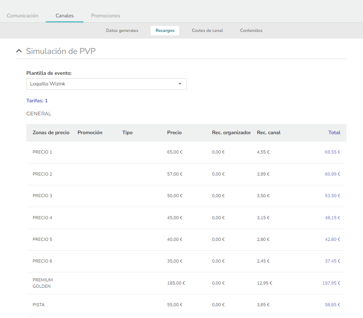Collapse the Simulación de PVP section
The width and height of the screenshot is (363, 318).
(19, 51)
